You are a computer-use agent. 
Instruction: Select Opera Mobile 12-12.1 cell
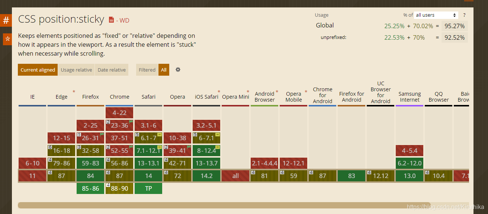click(x=293, y=163)
